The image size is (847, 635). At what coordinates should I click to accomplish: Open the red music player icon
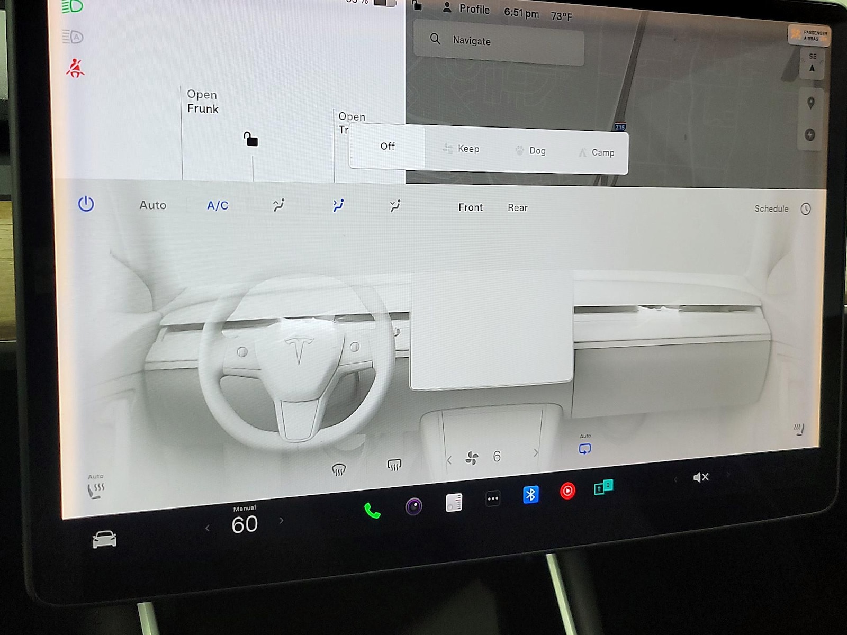pyautogui.click(x=567, y=491)
